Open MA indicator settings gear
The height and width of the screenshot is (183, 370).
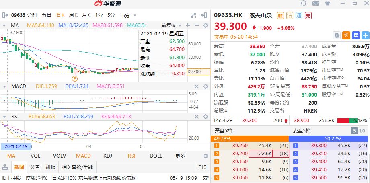click(206, 25)
